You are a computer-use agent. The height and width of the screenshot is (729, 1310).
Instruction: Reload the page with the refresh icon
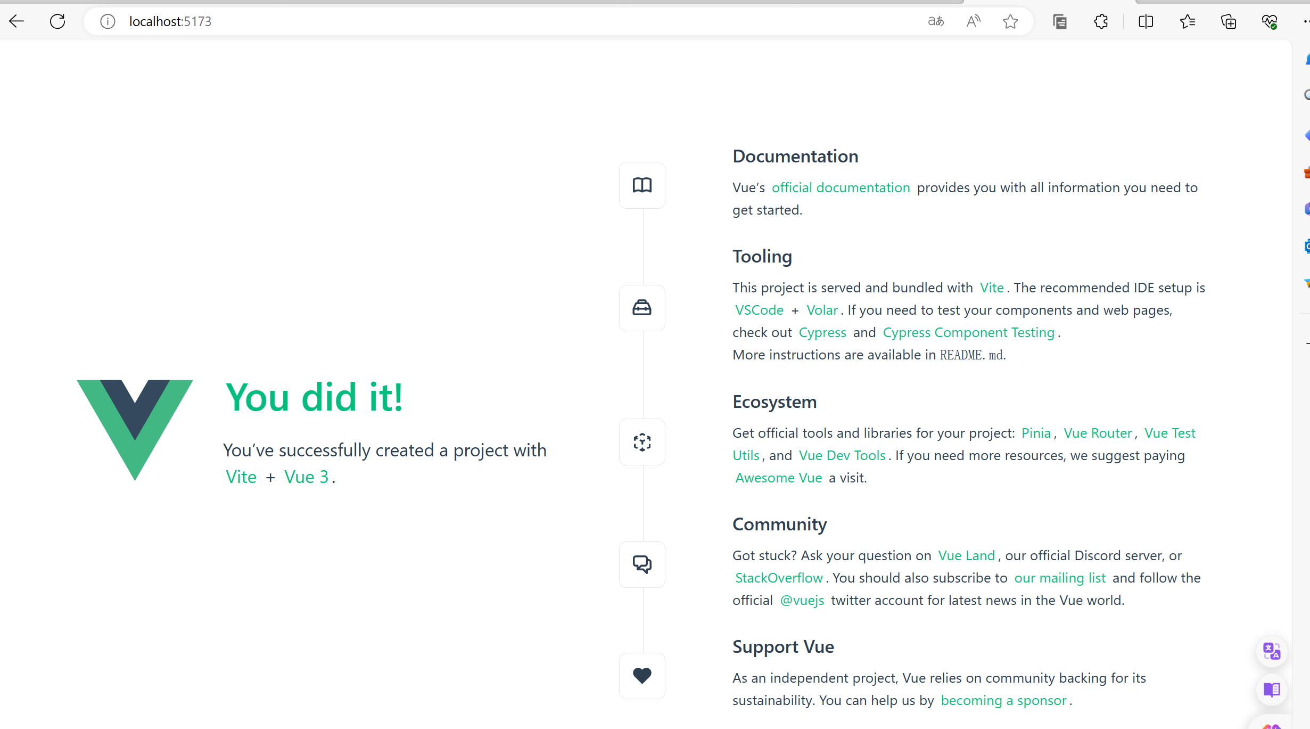(x=57, y=21)
